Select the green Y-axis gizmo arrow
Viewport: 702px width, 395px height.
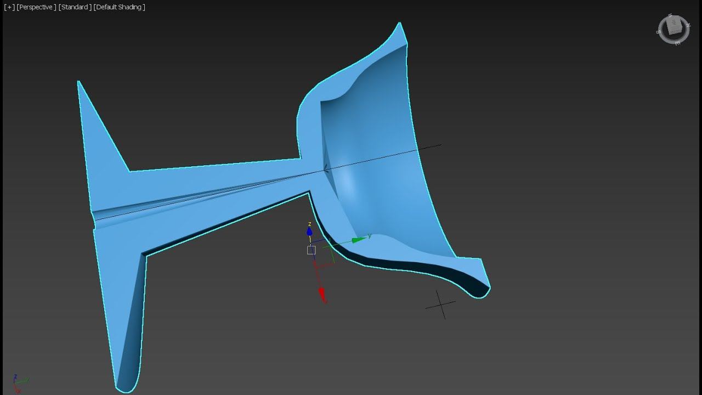click(x=359, y=239)
